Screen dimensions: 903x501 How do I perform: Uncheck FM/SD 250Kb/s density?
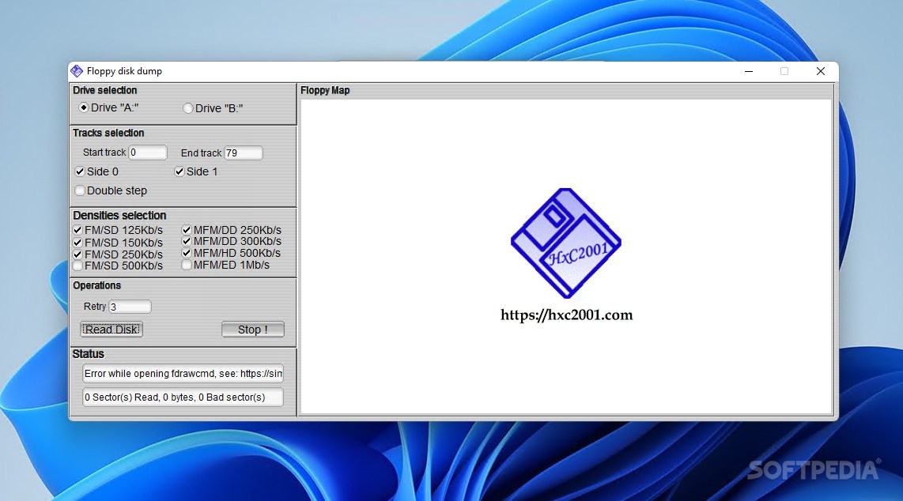point(77,254)
